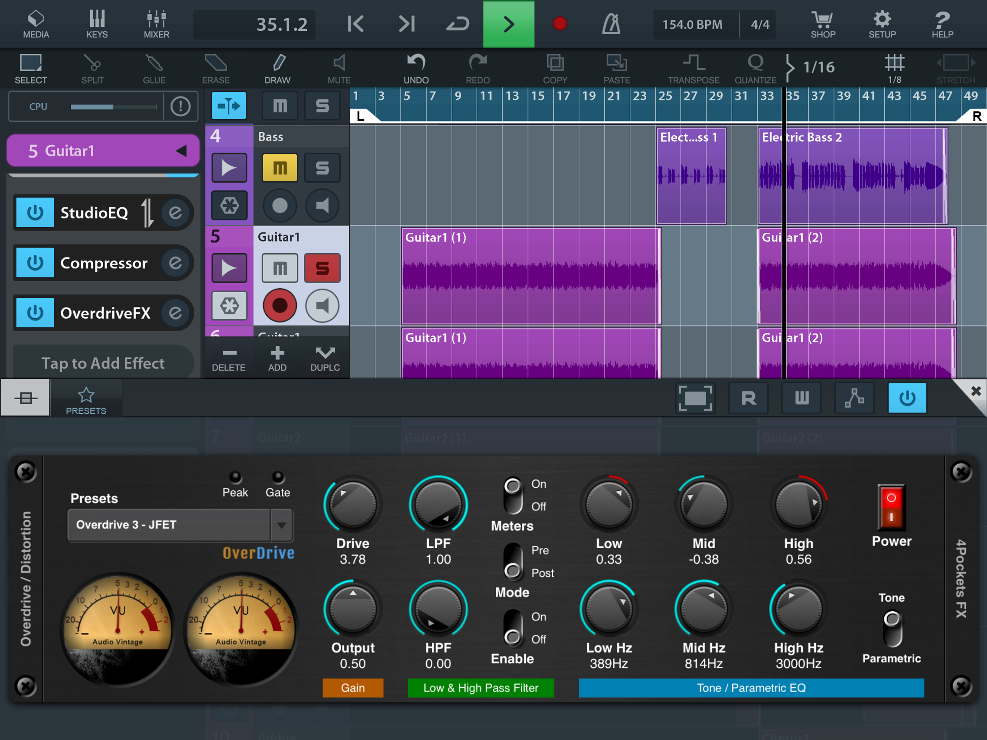Screen dimensions: 987x740
Task: Tap to Add Effect button
Action: point(103,363)
